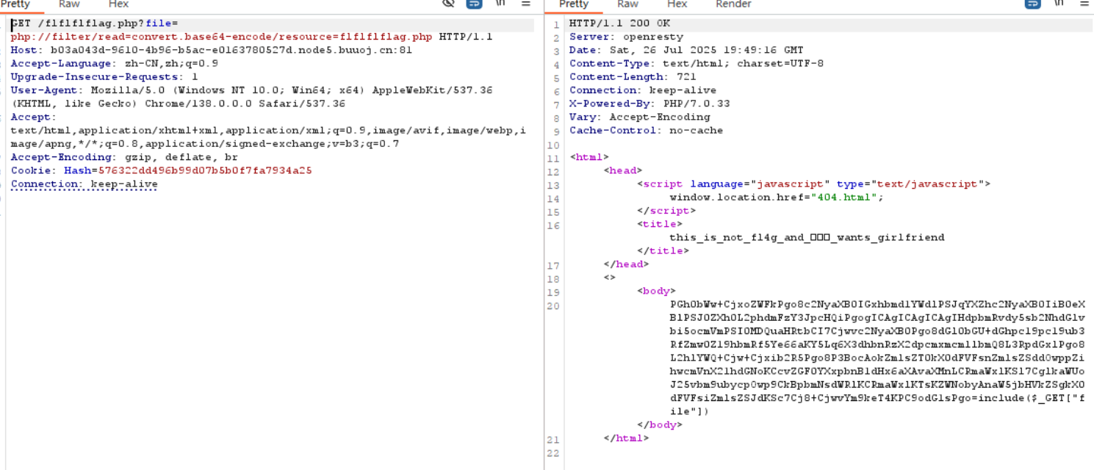Click the Content-Length: 721 header
Viewport: 1094px width, 470px height.
pos(633,76)
